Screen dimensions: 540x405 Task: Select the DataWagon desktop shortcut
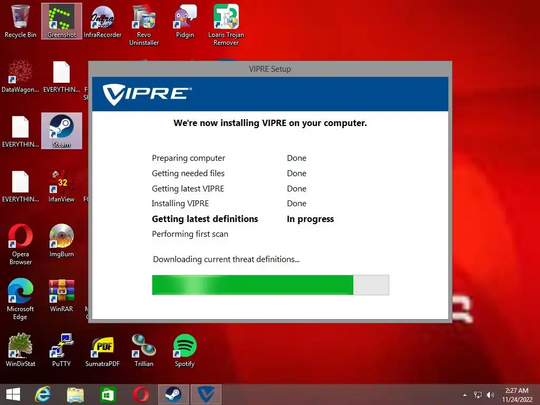click(21, 76)
